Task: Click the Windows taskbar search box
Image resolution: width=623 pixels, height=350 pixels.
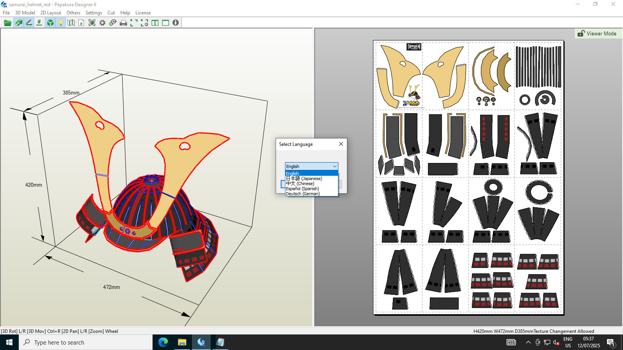Action: pos(86,342)
